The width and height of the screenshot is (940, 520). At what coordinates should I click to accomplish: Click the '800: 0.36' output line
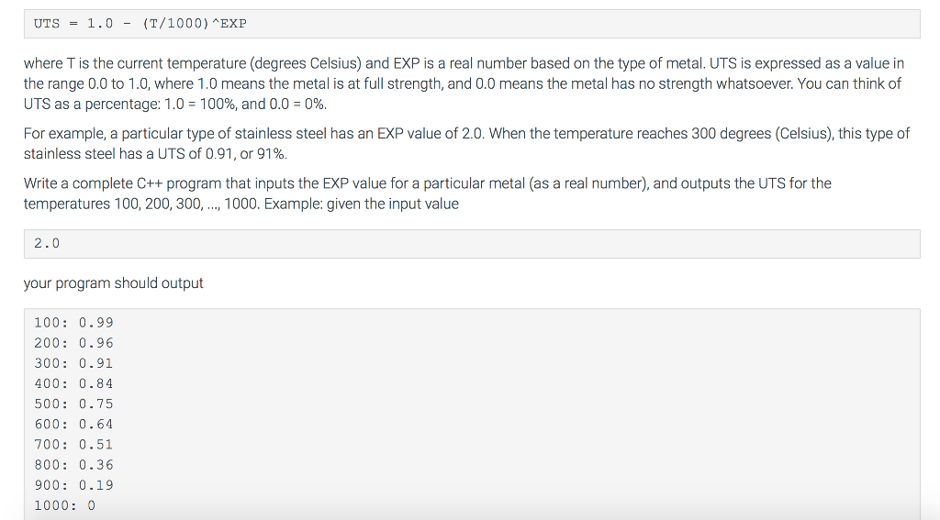[x=73, y=465]
